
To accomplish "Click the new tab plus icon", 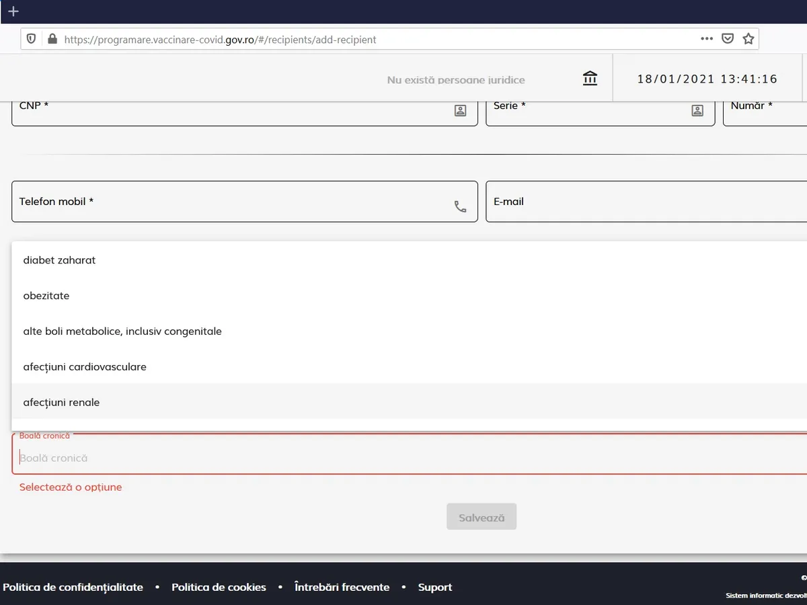I will [13, 11].
